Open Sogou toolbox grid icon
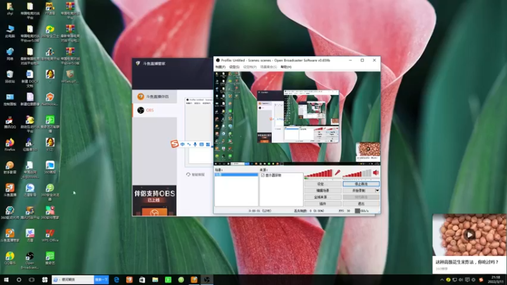 (208, 144)
